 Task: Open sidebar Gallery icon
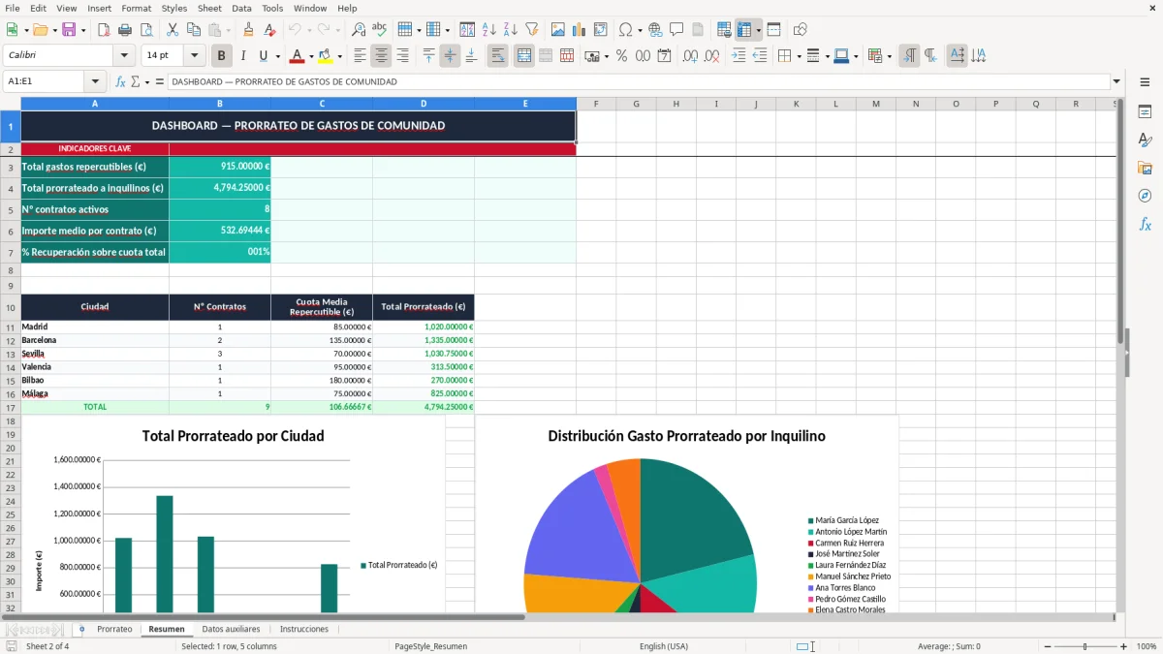(x=1145, y=168)
